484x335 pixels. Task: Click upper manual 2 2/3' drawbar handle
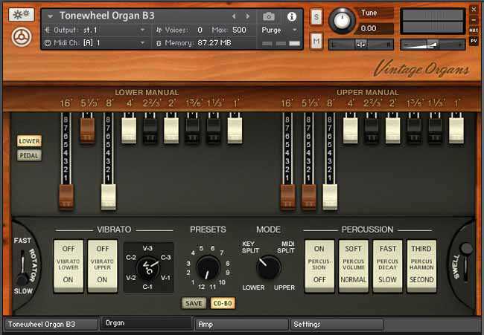click(372, 130)
